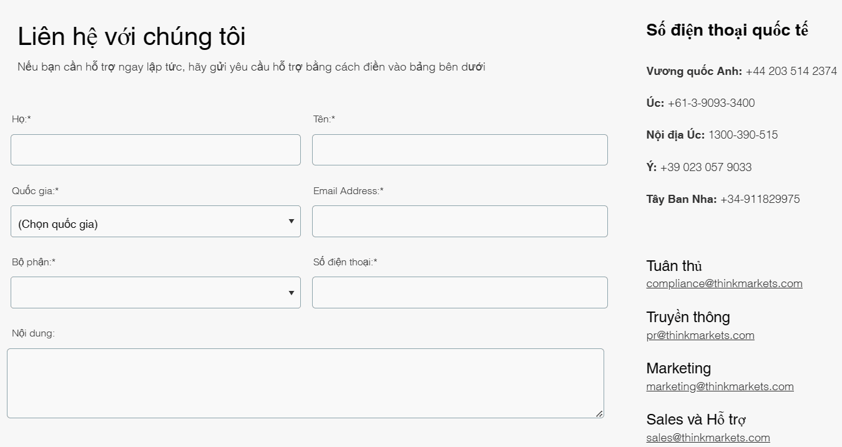Click the arrow on Bộ phận combo box
Screen dimensions: 842x447
click(x=291, y=293)
